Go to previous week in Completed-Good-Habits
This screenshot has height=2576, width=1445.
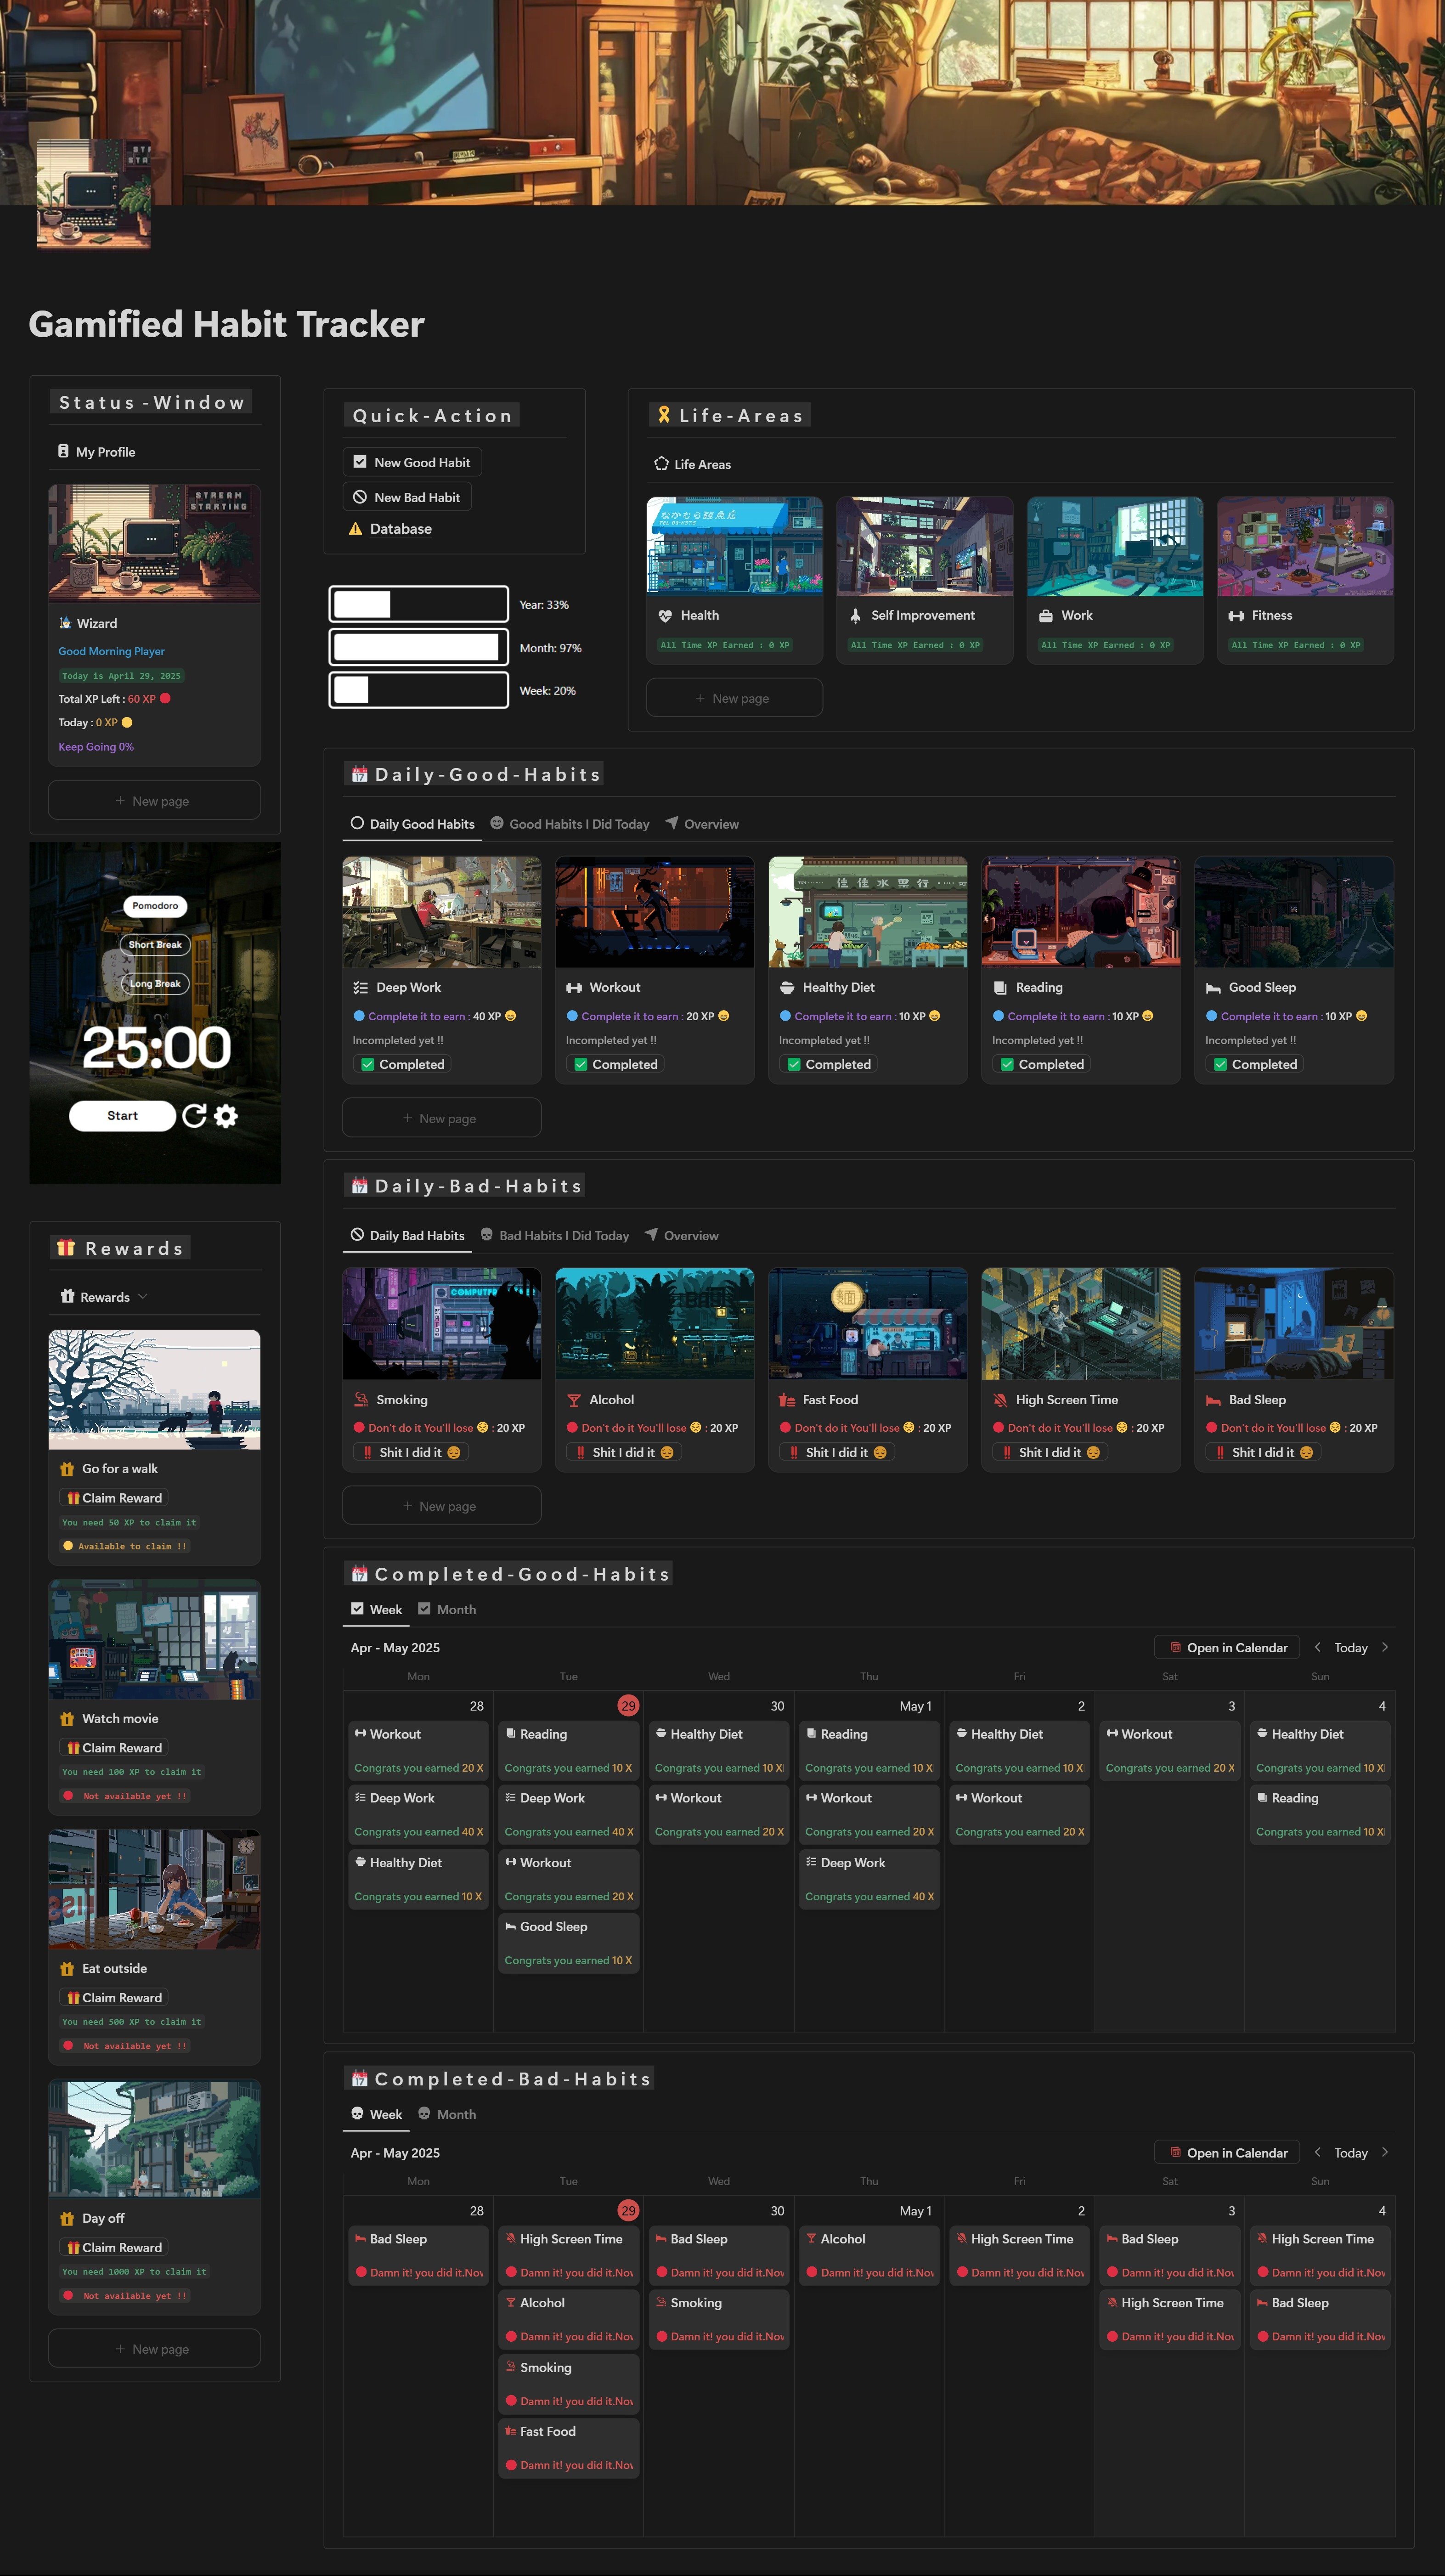point(1317,1647)
